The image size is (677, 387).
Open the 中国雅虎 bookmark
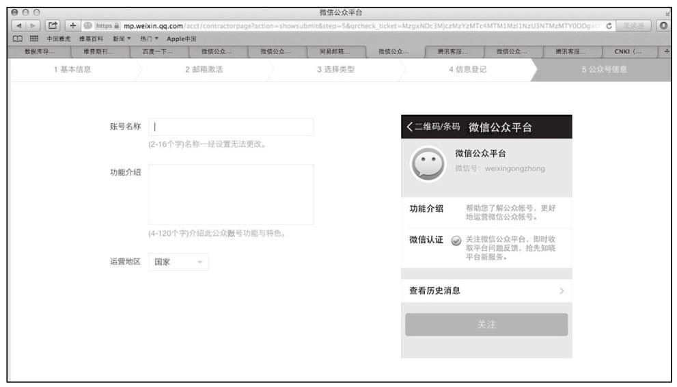[x=59, y=39]
